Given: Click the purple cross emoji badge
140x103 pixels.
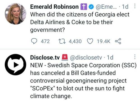Looking at the screenshot, I should point(84,7).
